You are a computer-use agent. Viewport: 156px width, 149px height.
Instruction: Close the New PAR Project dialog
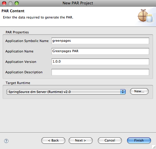point(4,3)
